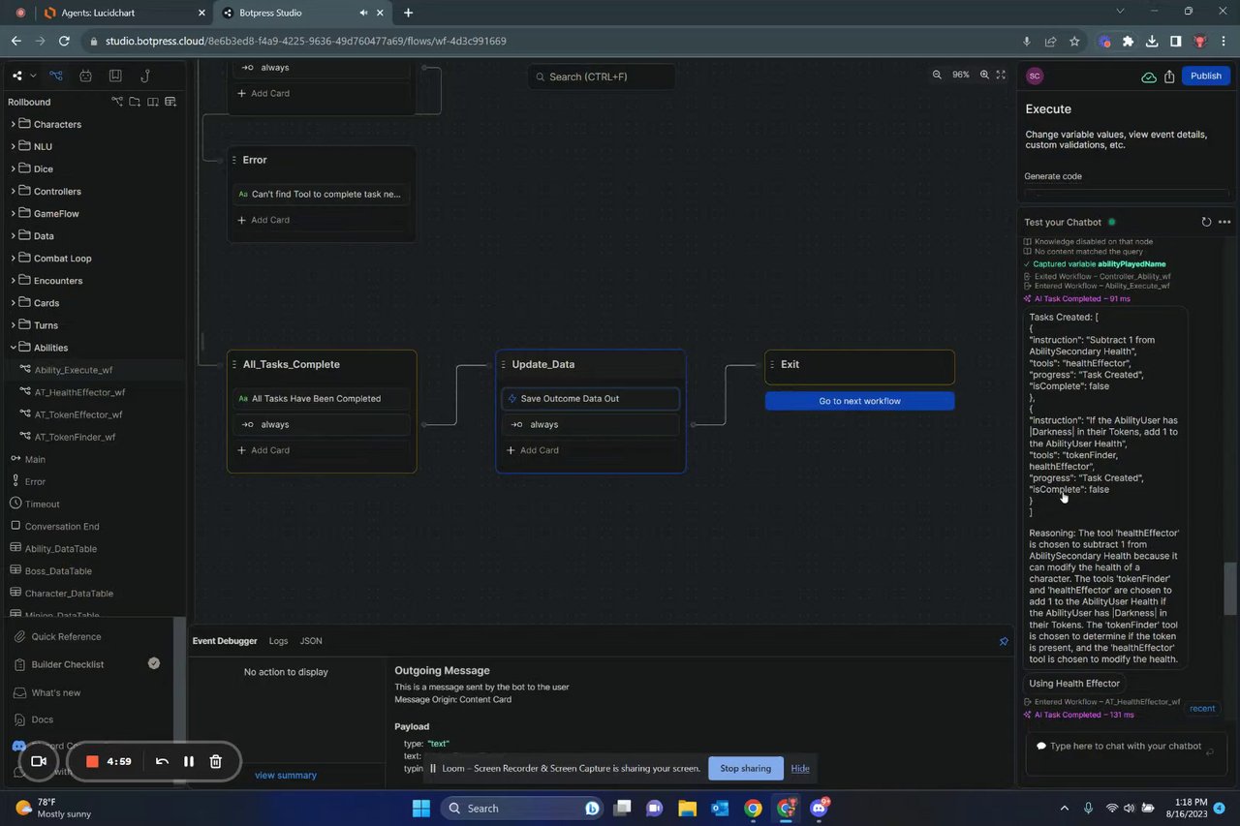Image resolution: width=1240 pixels, height=826 pixels.
Task: Collapse the Abilities folder
Action: (14, 348)
